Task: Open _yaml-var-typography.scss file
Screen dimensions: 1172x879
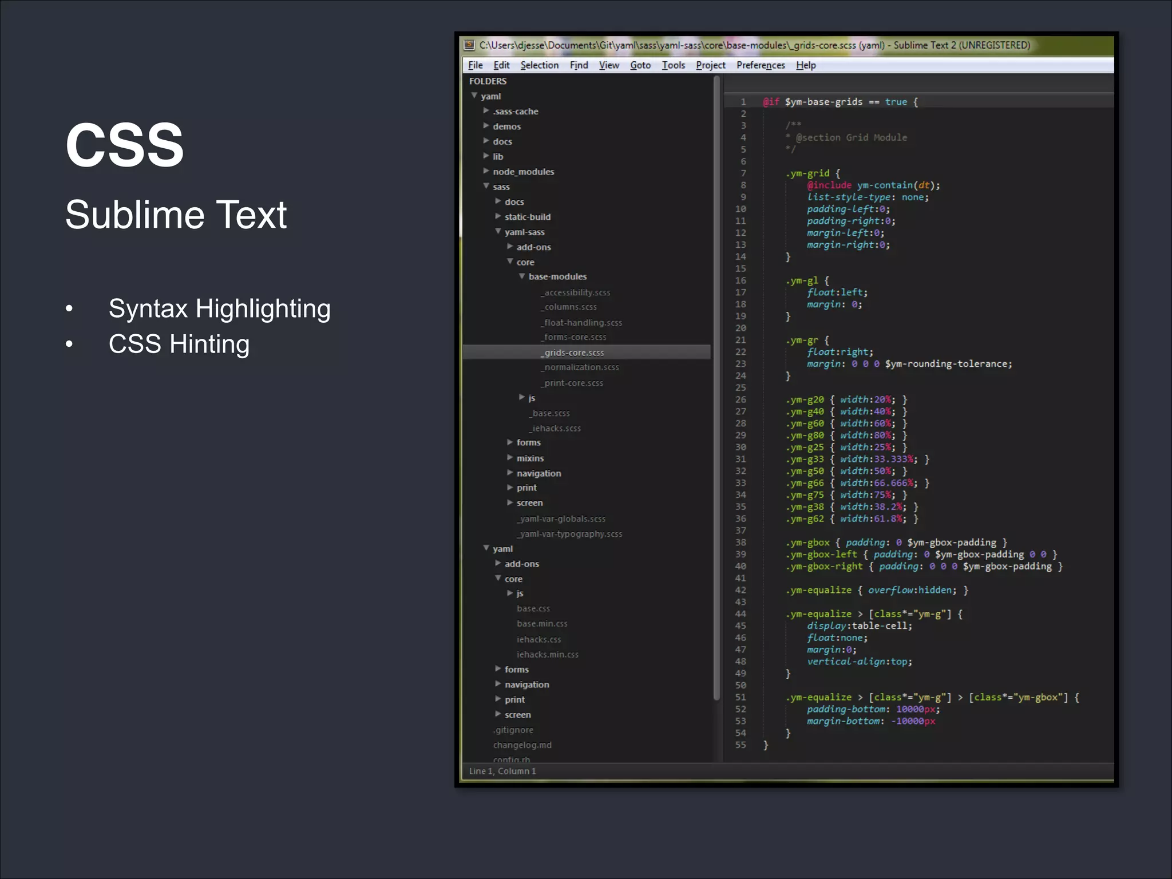Action: pyautogui.click(x=569, y=534)
